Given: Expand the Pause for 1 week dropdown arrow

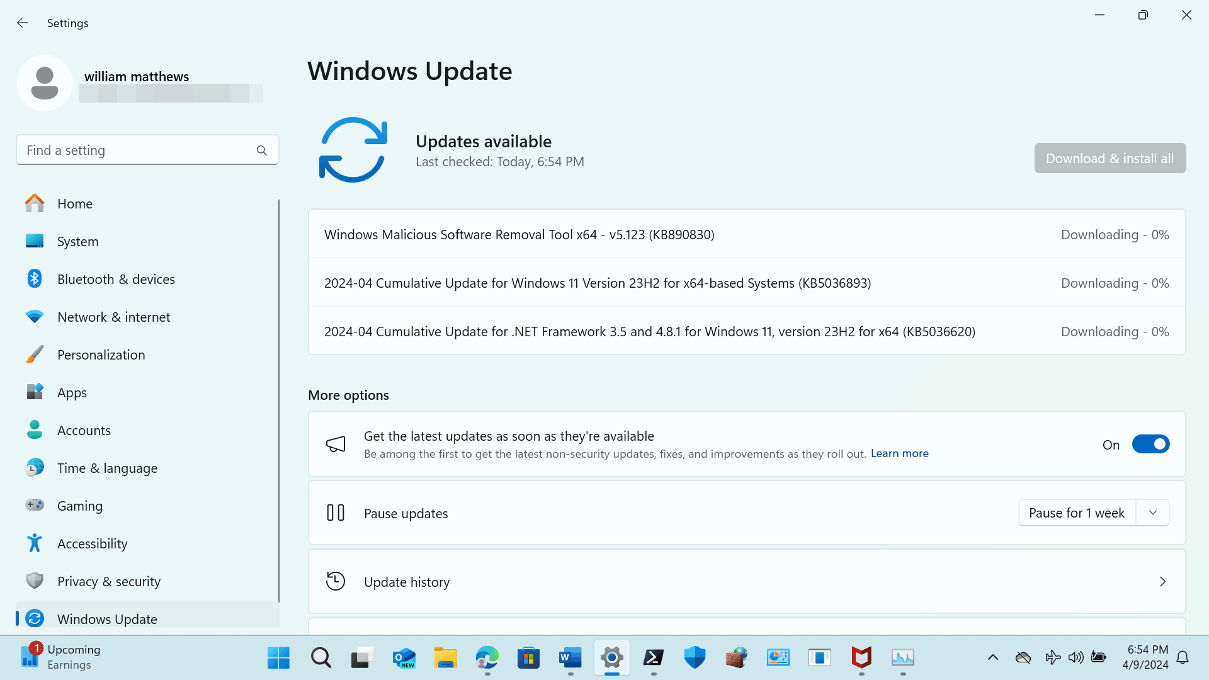Looking at the screenshot, I should (1153, 513).
